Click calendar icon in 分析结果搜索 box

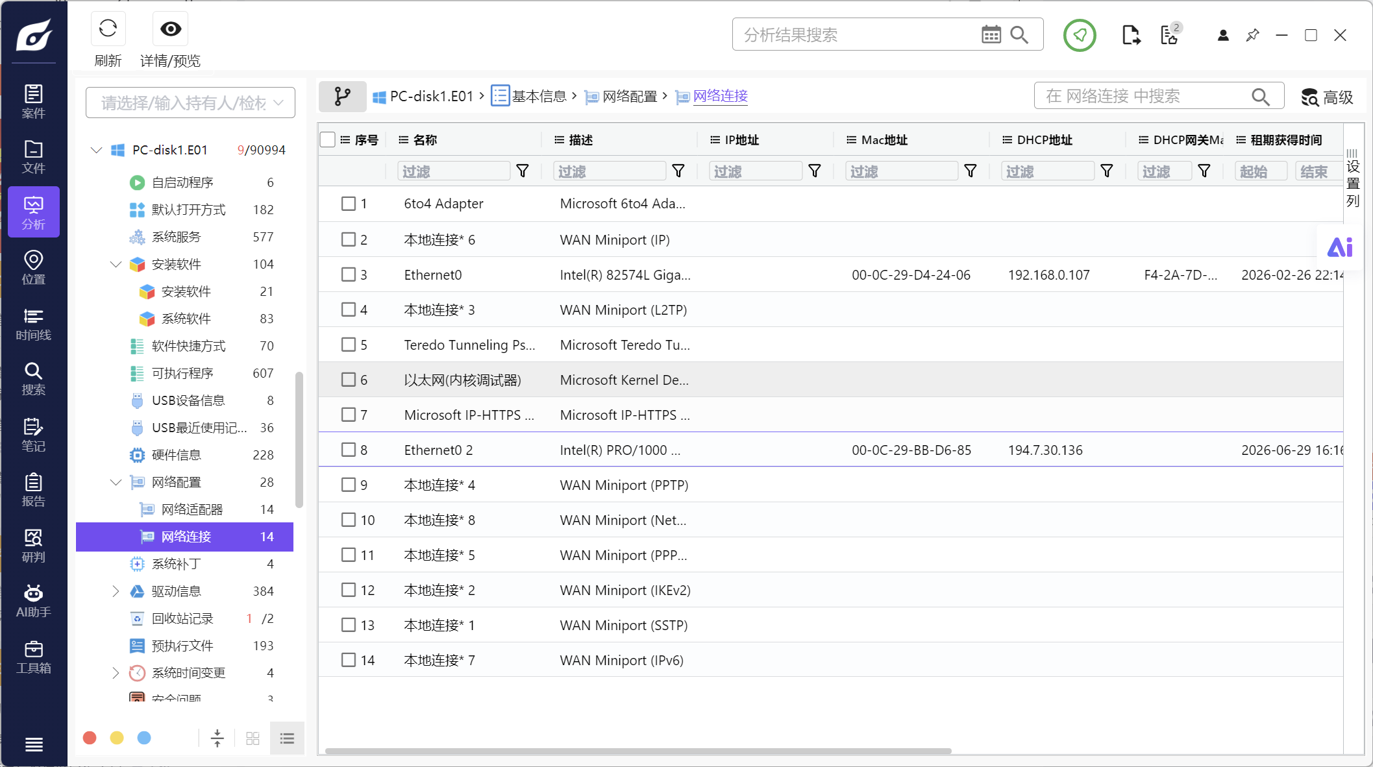(x=991, y=34)
